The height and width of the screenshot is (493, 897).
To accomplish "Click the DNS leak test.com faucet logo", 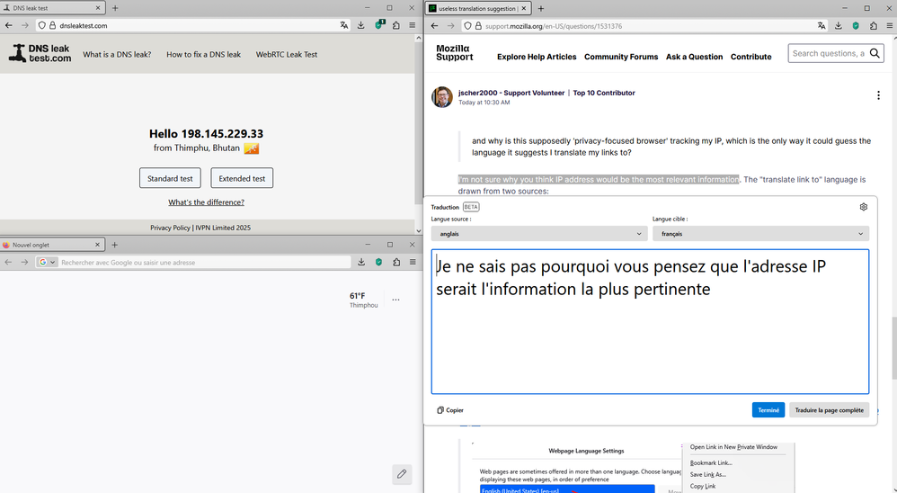I will (40, 53).
